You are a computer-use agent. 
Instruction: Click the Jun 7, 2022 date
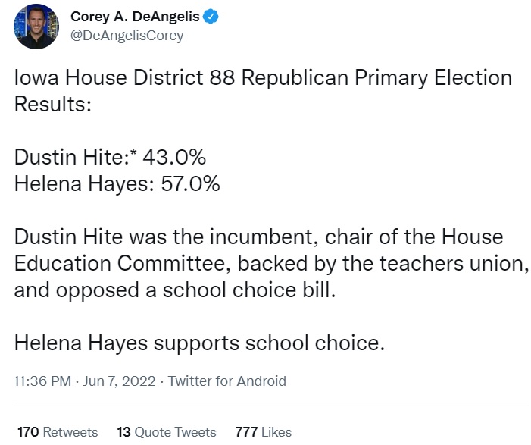coord(119,381)
